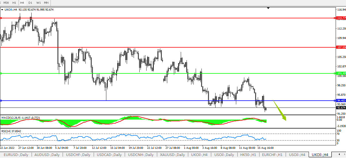This screenshot has height=158, width=346.
Task: Go to the HK50-,H1 tab
Action: click(248, 155)
